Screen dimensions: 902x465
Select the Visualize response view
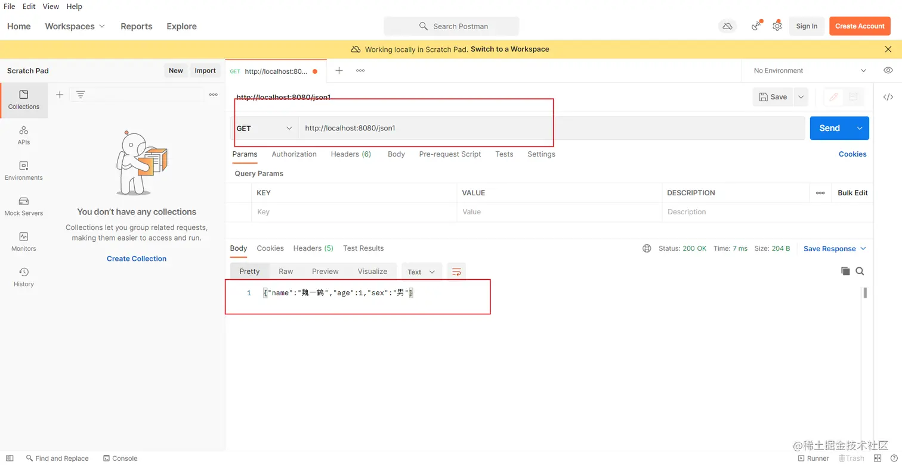pyautogui.click(x=372, y=271)
